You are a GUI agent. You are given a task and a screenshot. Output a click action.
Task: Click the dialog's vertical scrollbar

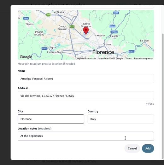coord(163,96)
